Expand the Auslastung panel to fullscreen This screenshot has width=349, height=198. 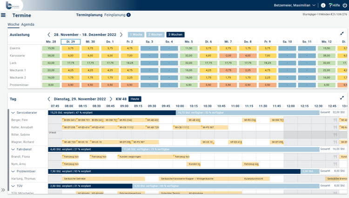[x=342, y=34]
